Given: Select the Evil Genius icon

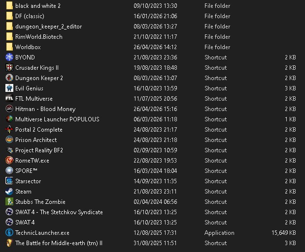Looking at the screenshot, I should point(9,88).
